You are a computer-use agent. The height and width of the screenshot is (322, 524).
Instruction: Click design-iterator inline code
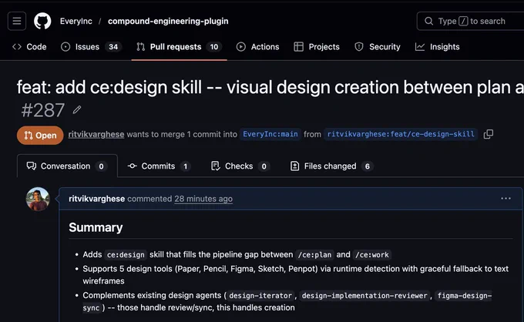pyautogui.click(x=260, y=296)
